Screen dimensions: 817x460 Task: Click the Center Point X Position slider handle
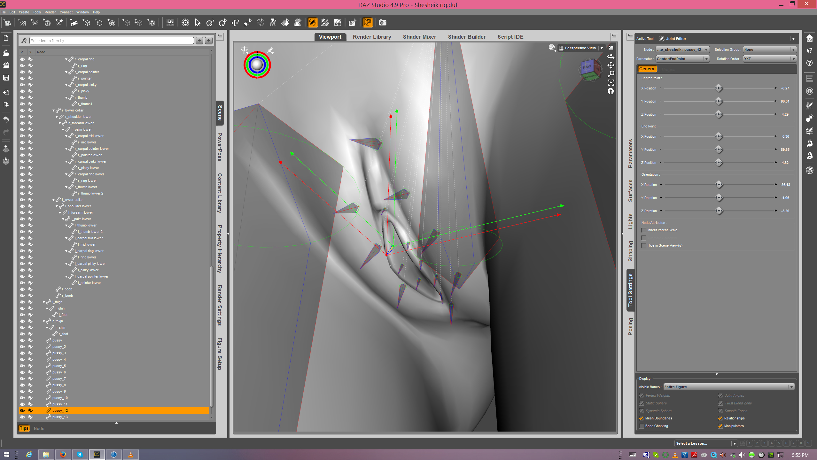point(719,88)
